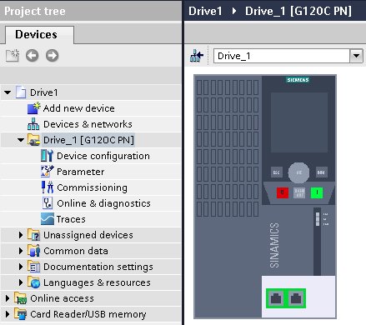366x325 pixels.
Task: Select Unassigned devices
Action: [88, 235]
